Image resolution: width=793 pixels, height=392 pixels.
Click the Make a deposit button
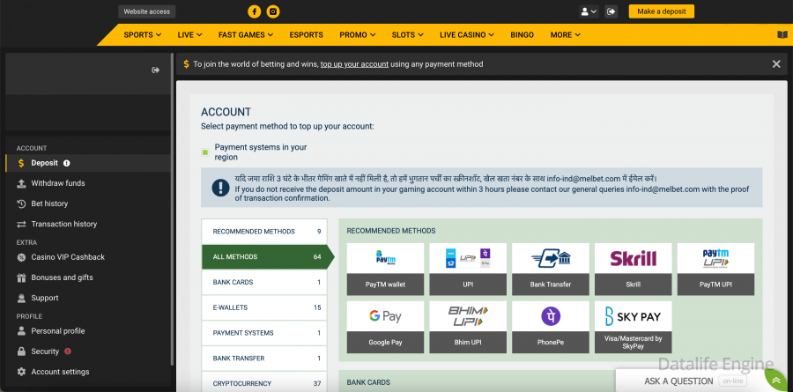tap(662, 11)
